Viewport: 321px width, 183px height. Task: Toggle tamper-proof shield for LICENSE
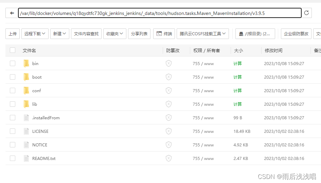pyautogui.click(x=168, y=131)
